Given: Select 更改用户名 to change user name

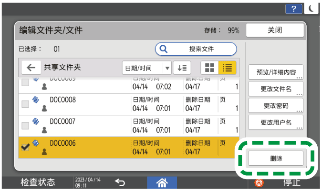Looking at the screenshot, I should (276, 122).
